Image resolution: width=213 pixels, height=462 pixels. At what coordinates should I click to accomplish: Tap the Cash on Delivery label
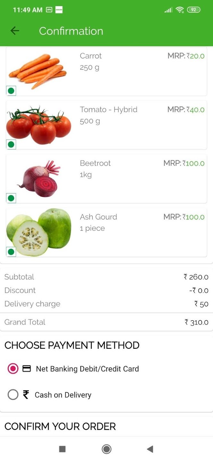(x=63, y=395)
